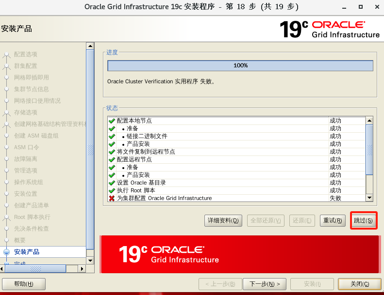Select the ASM 口令 step in the sidebar
384x295 pixels.
26,147
